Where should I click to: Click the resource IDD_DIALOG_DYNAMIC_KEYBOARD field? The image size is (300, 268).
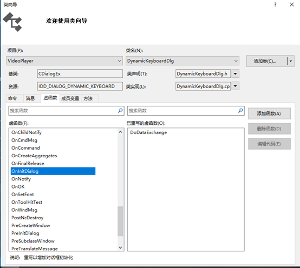click(80, 86)
